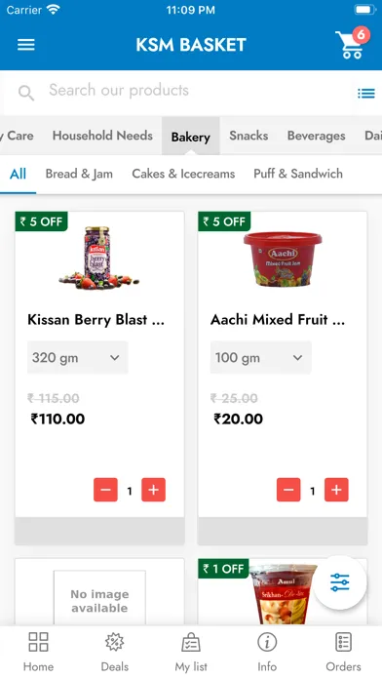Open My list in bottom navigation

(191, 652)
